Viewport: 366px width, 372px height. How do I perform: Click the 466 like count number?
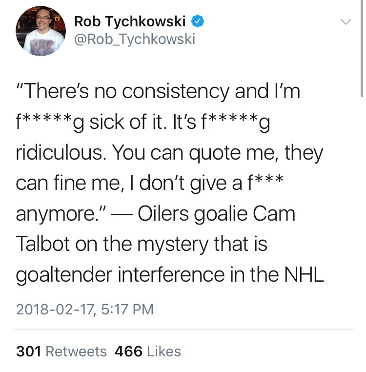coord(128,351)
